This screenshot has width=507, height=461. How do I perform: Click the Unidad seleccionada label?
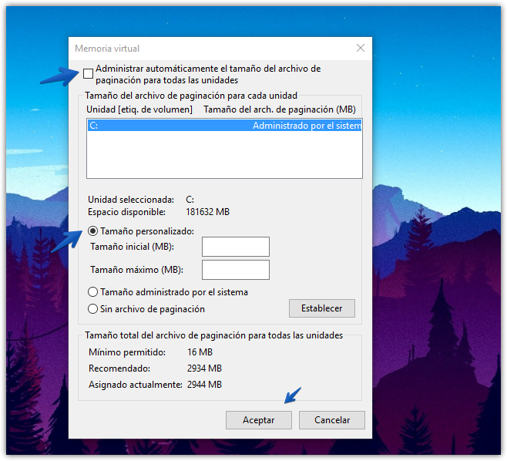[131, 200]
